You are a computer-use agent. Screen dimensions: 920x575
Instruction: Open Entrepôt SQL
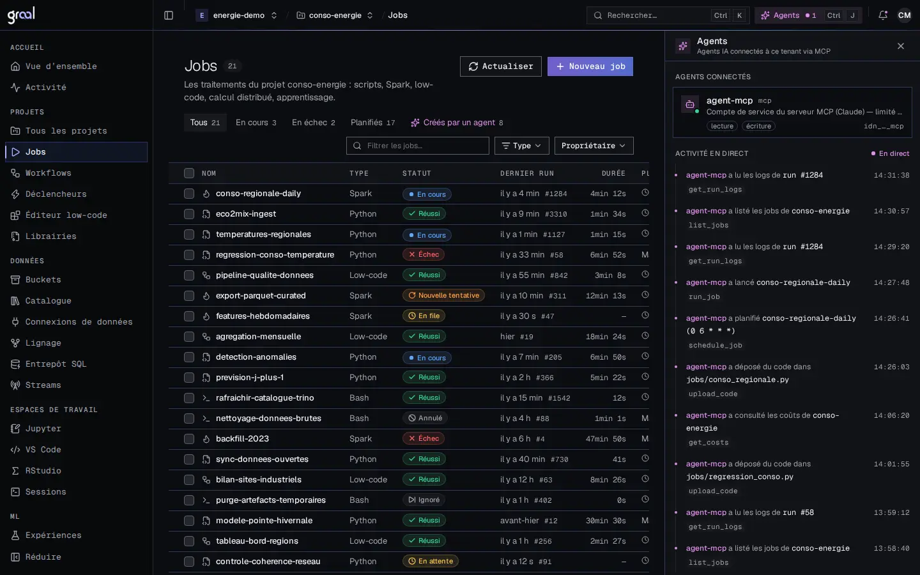[x=76, y=364]
